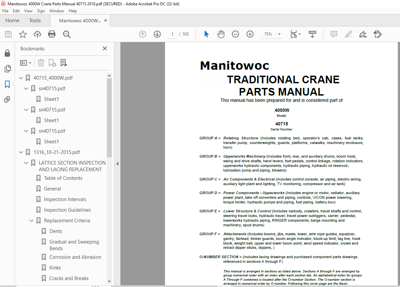Open the File menu

[5, 11]
